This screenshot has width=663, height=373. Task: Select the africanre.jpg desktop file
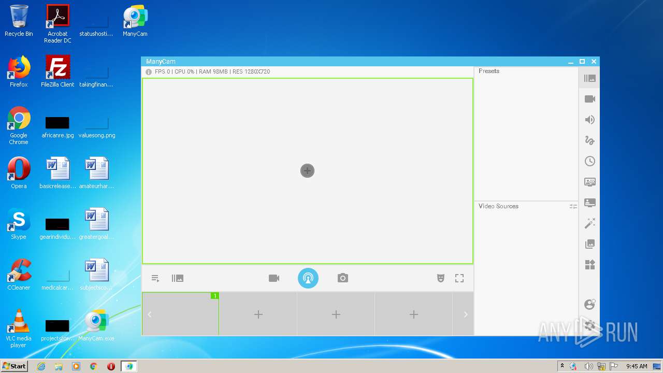pyautogui.click(x=57, y=127)
